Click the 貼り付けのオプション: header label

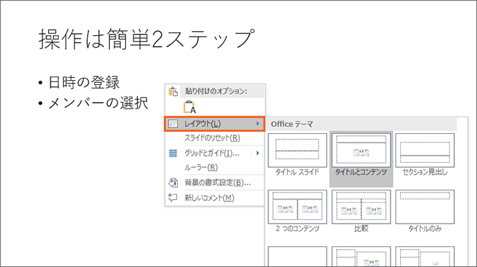click(x=216, y=91)
